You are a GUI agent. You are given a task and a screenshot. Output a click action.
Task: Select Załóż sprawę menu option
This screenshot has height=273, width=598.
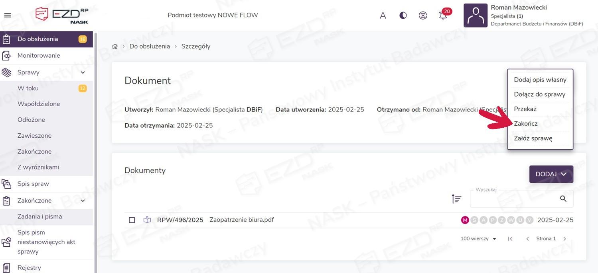(x=533, y=138)
